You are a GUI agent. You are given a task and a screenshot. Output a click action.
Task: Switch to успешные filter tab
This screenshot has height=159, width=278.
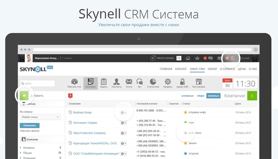pyautogui.click(x=188, y=96)
